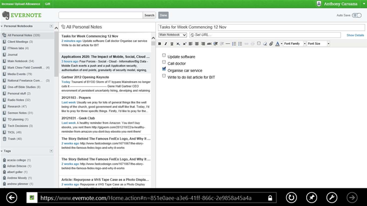The image size is (367, 206).
Task: Insert a numbered list
Action: coord(234,43)
